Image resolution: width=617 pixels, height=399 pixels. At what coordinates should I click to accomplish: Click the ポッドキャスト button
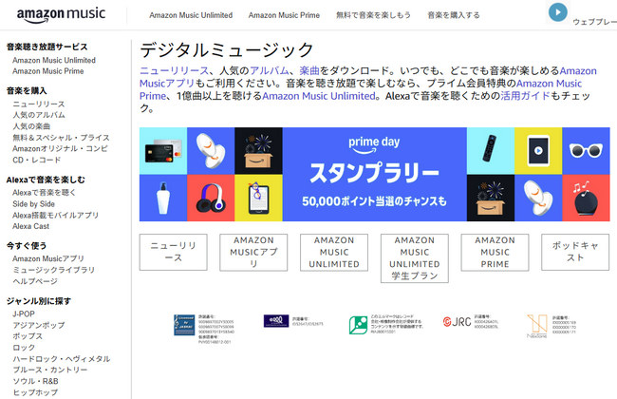click(575, 252)
